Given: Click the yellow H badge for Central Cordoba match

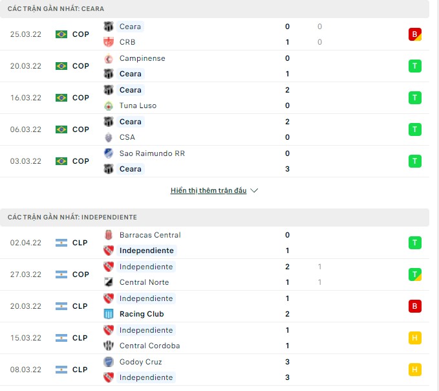Looking at the screenshot, I should click(414, 338).
